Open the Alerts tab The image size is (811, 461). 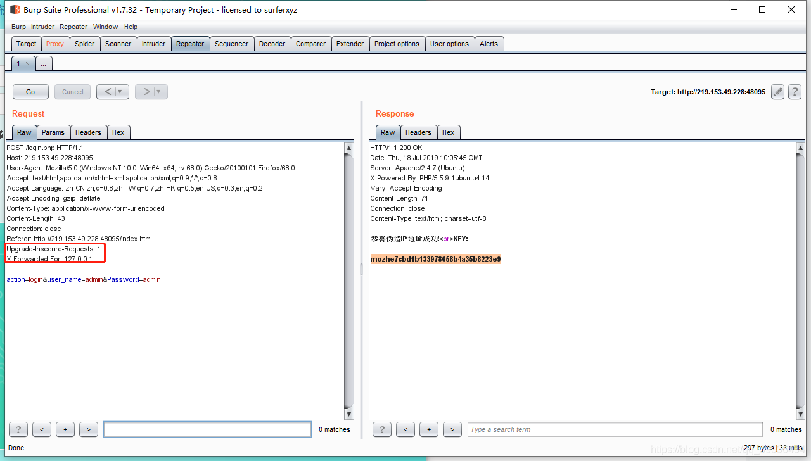coord(489,44)
